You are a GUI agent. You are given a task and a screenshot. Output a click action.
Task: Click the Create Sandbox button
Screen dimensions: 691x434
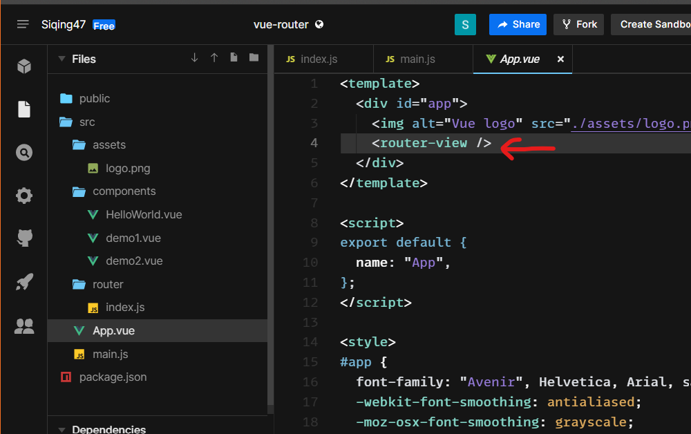tap(651, 24)
